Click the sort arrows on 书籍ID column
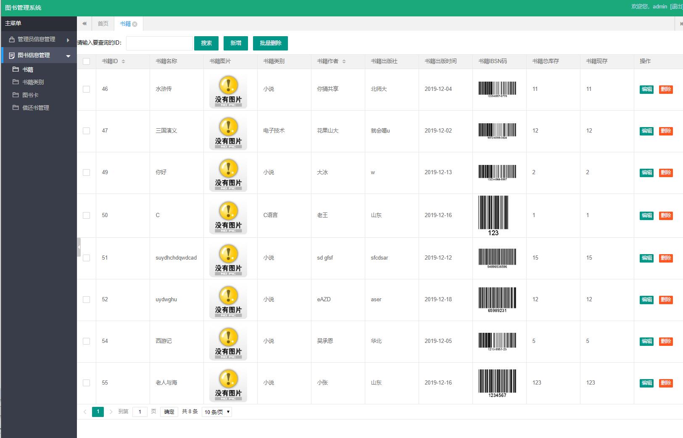 tap(123, 61)
